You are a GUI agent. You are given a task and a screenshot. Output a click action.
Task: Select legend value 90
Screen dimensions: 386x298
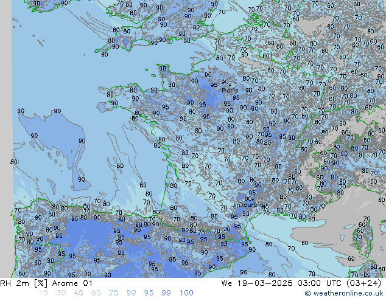tap(132, 293)
